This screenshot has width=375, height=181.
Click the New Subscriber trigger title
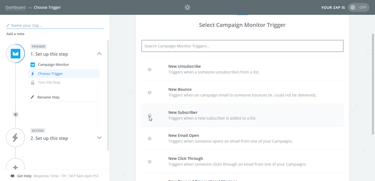(183, 112)
